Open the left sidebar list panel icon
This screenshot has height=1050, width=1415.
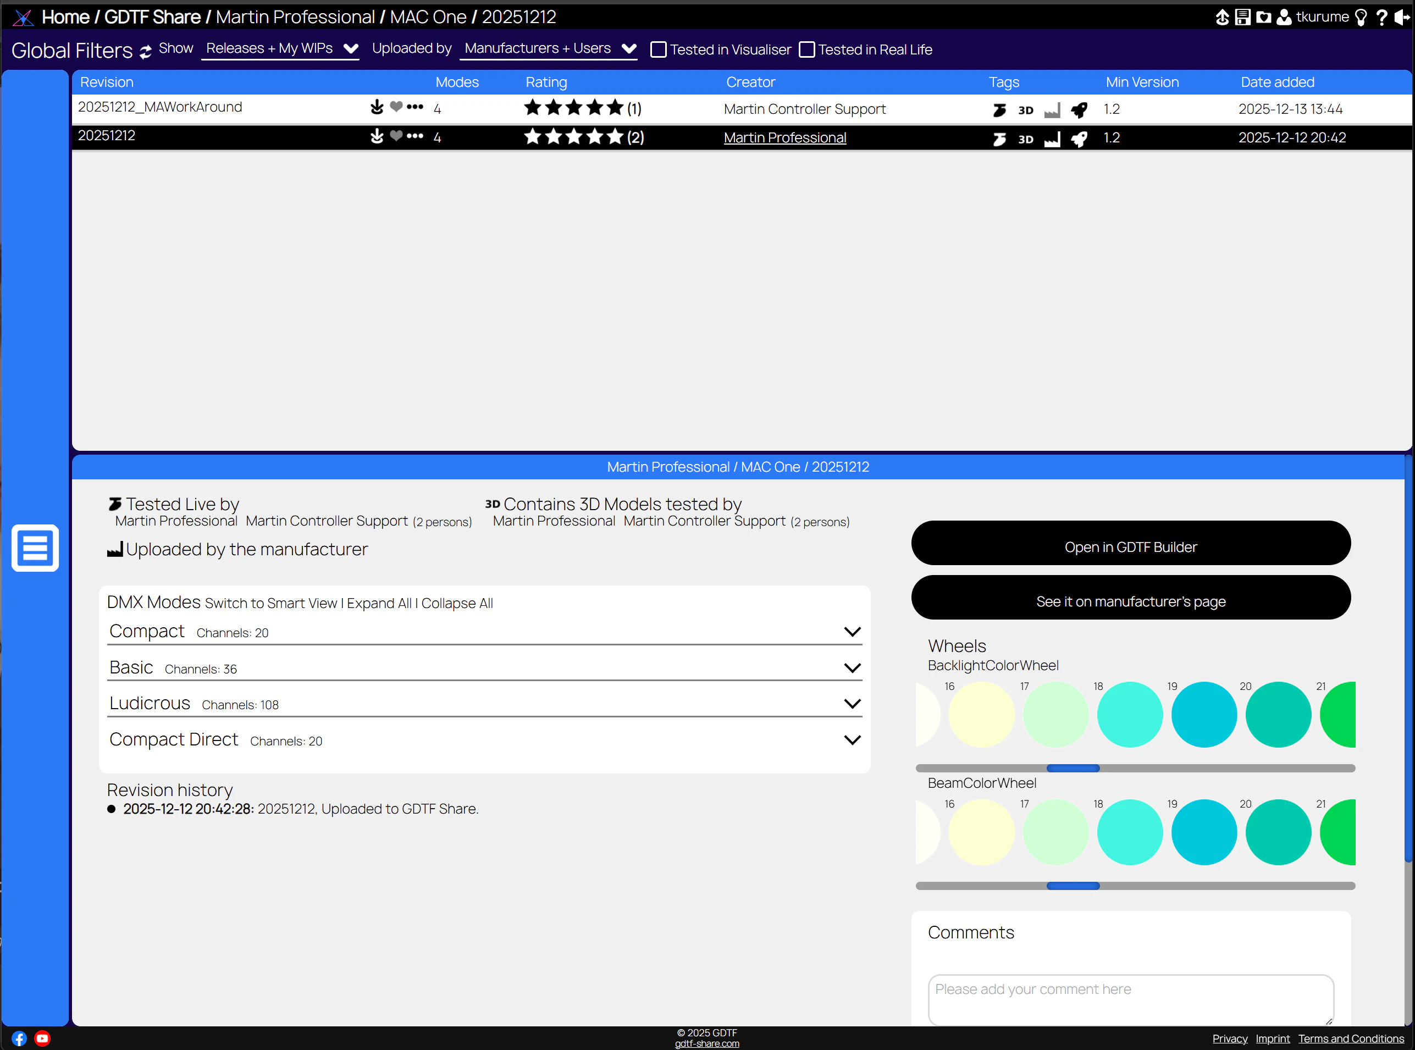coord(35,548)
